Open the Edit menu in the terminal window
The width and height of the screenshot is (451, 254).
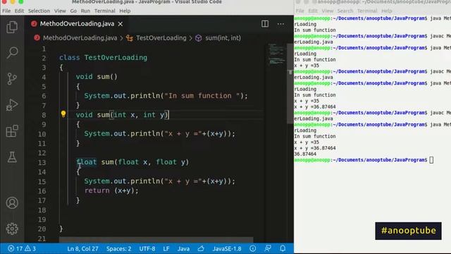(x=313, y=11)
